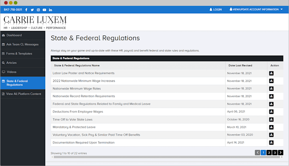Download Mandatory & Protected Leave document
Screen dimensions: 289x166
point(271,127)
